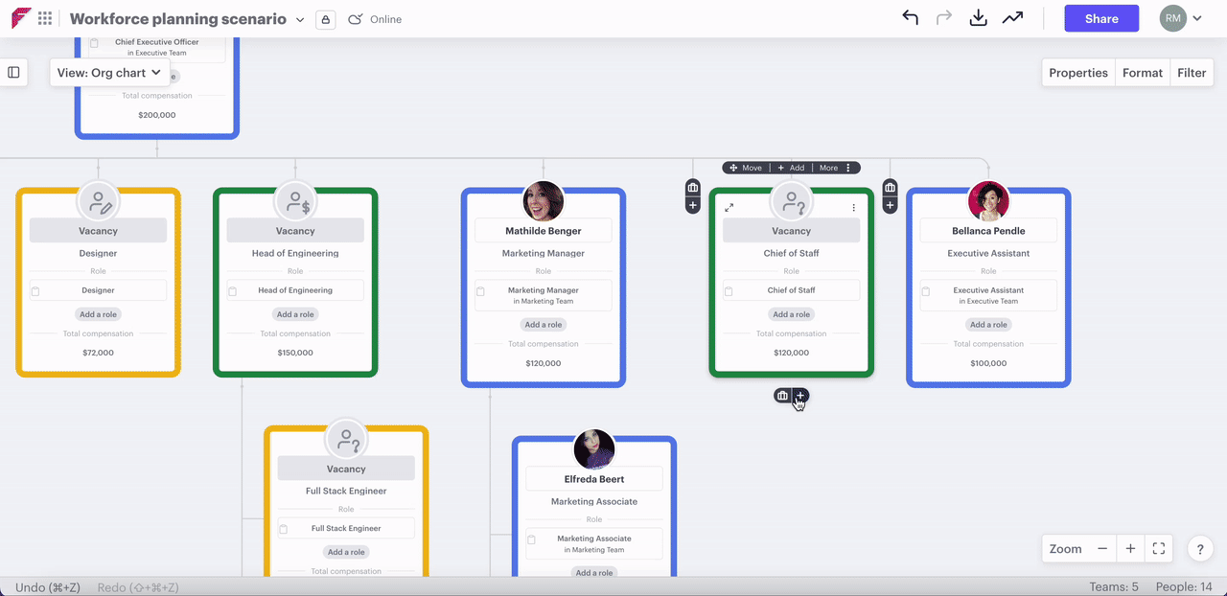Toggle the left sidebar panel
Viewport: 1227px width, 596px height.
coord(13,73)
